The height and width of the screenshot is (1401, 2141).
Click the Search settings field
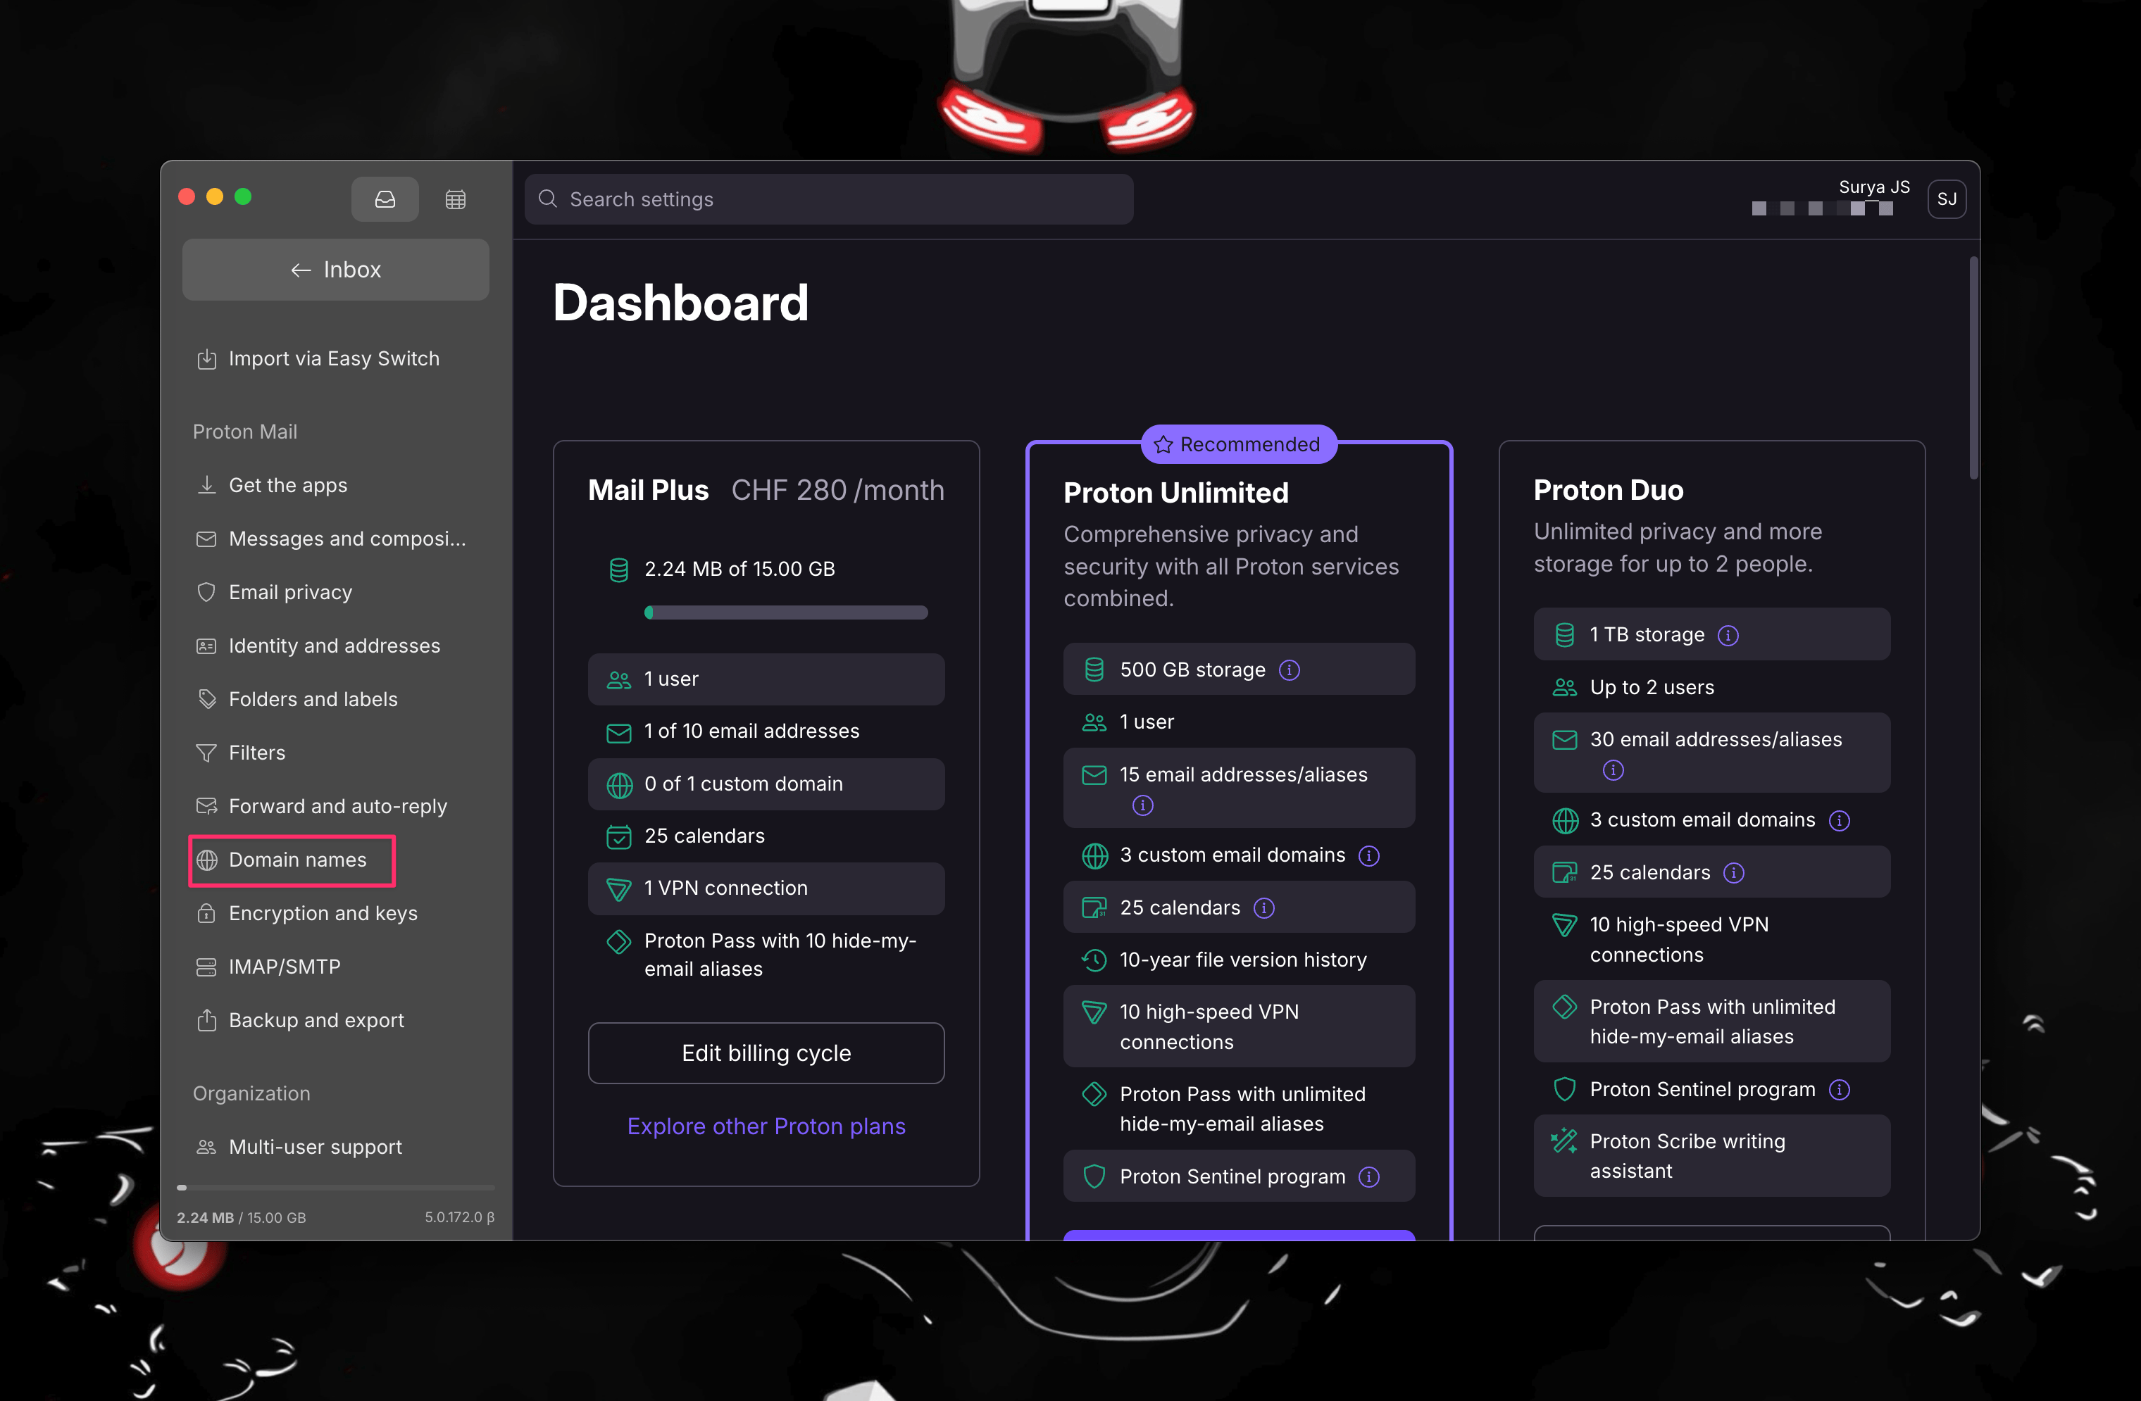coord(828,199)
